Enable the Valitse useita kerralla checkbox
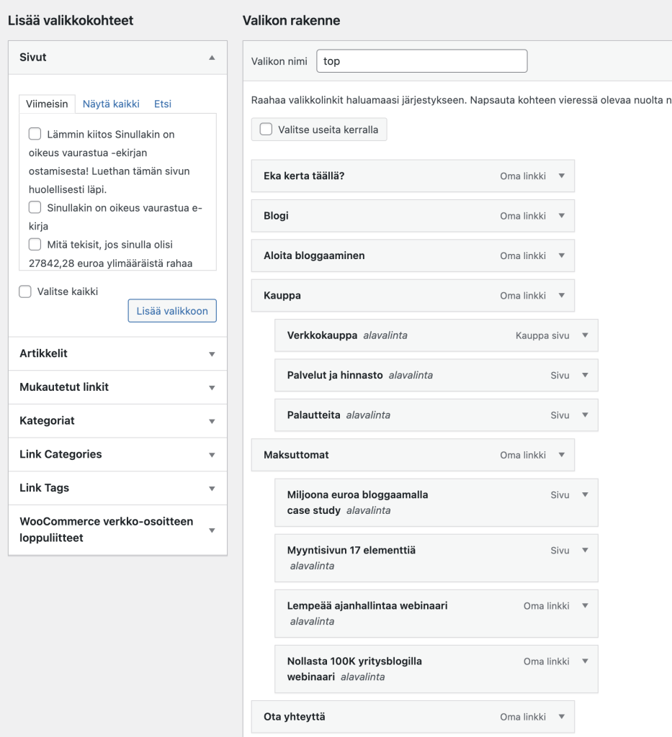The width and height of the screenshot is (672, 737). coord(266,130)
